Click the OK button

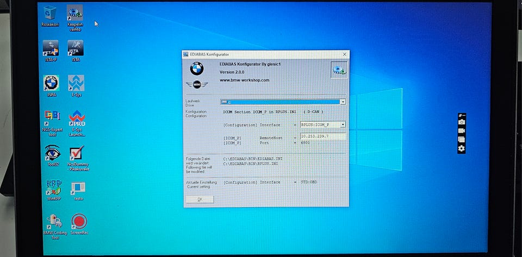(200, 199)
